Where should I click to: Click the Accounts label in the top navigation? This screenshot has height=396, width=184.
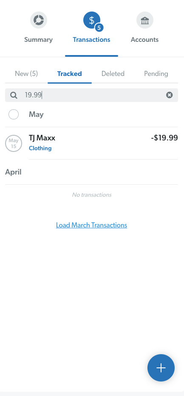click(x=145, y=40)
